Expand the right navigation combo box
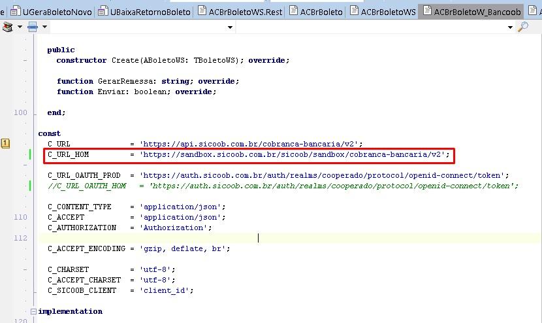 click(x=510, y=27)
